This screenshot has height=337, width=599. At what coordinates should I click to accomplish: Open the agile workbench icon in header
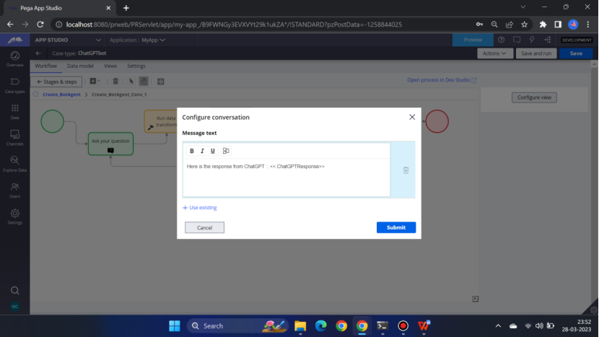(548, 40)
